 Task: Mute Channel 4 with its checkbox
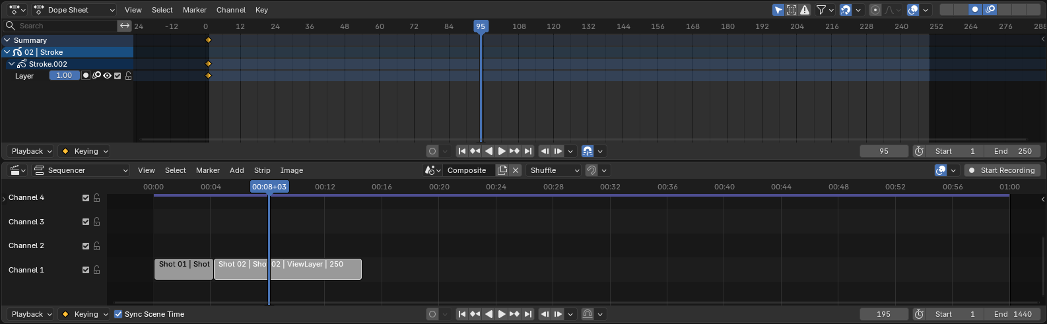coord(86,198)
